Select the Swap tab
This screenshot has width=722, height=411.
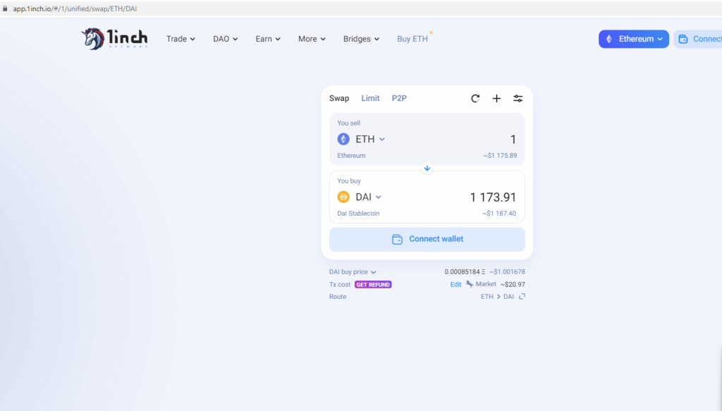click(x=339, y=99)
